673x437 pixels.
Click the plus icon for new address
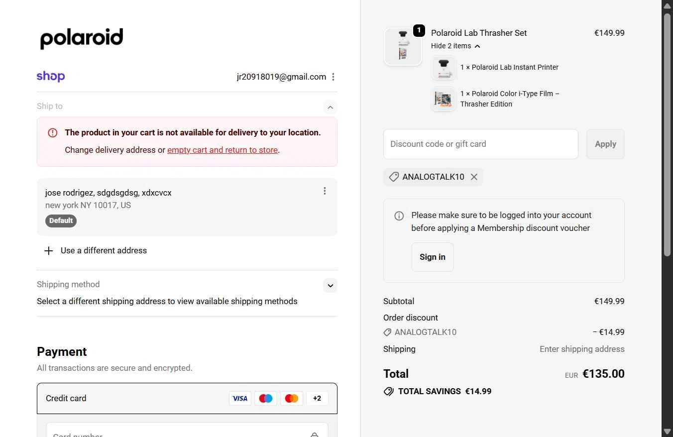coord(48,251)
